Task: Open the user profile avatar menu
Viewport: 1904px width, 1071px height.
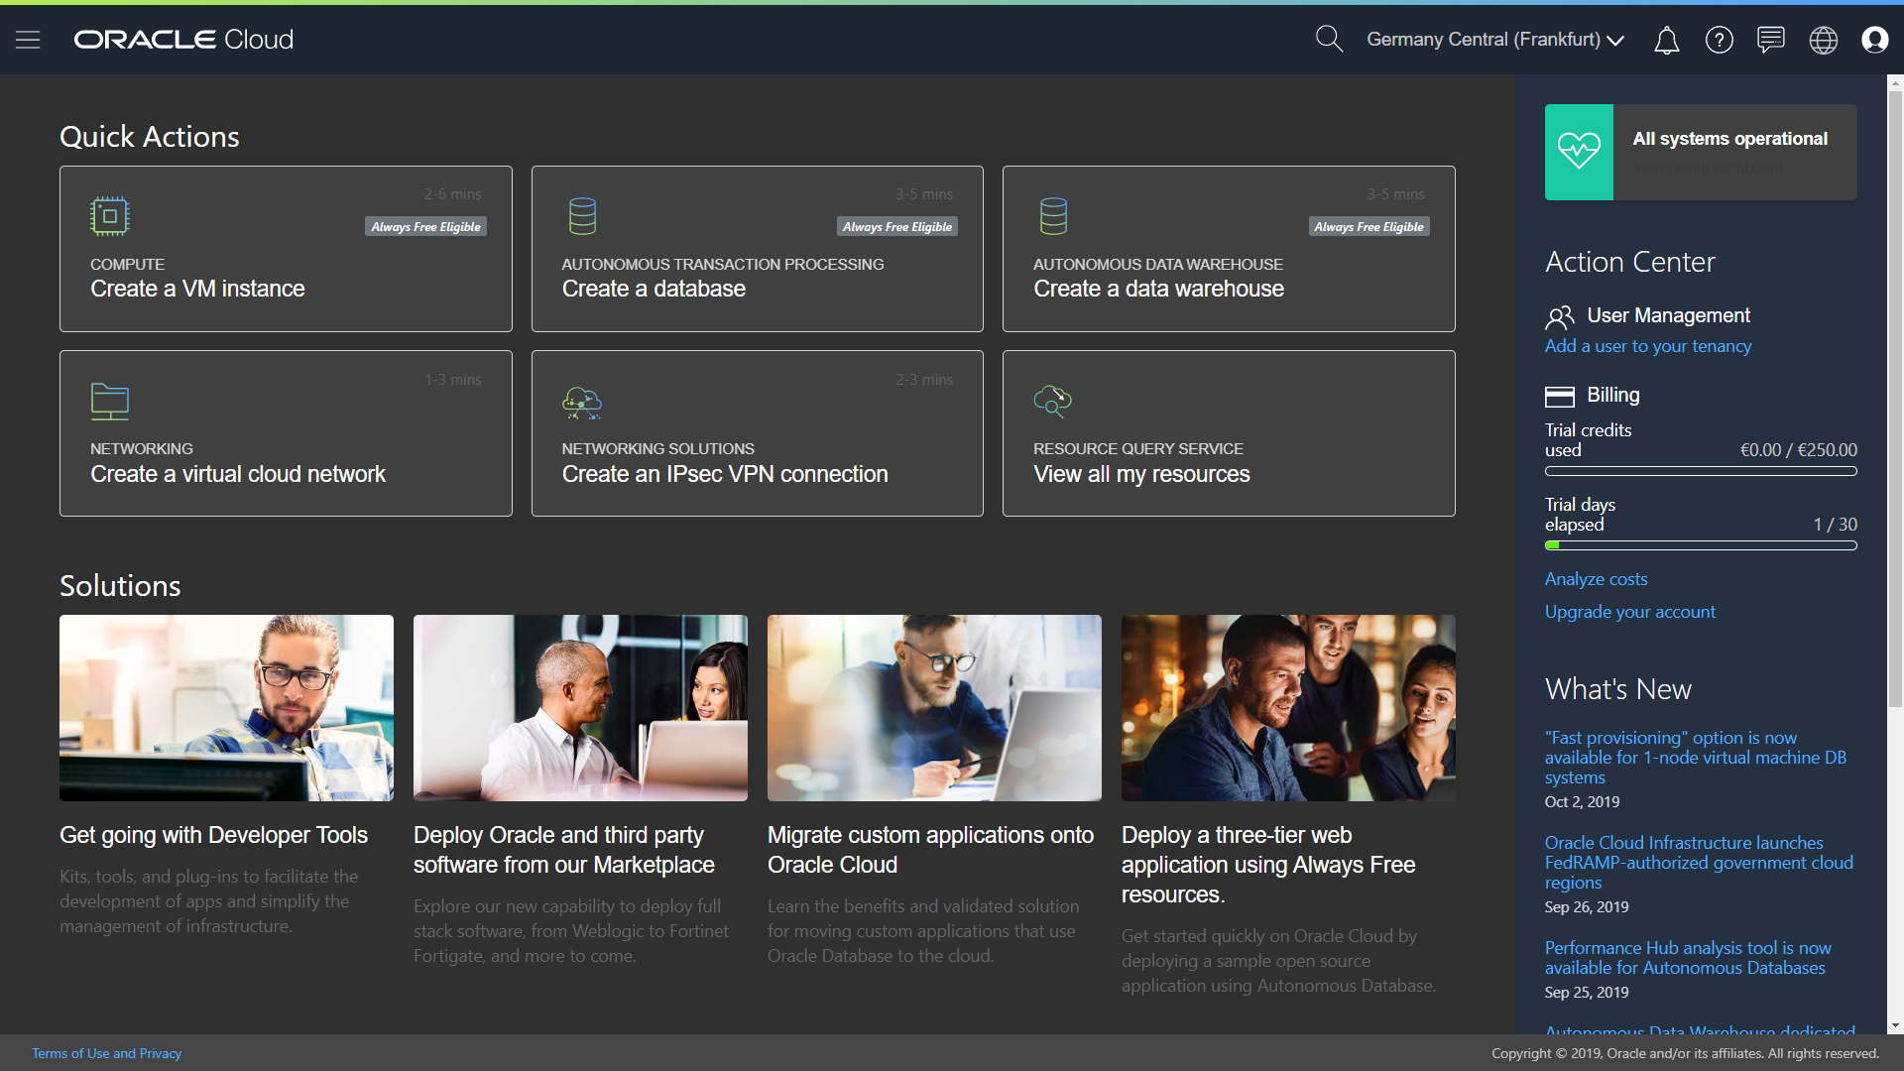Action: [1875, 40]
